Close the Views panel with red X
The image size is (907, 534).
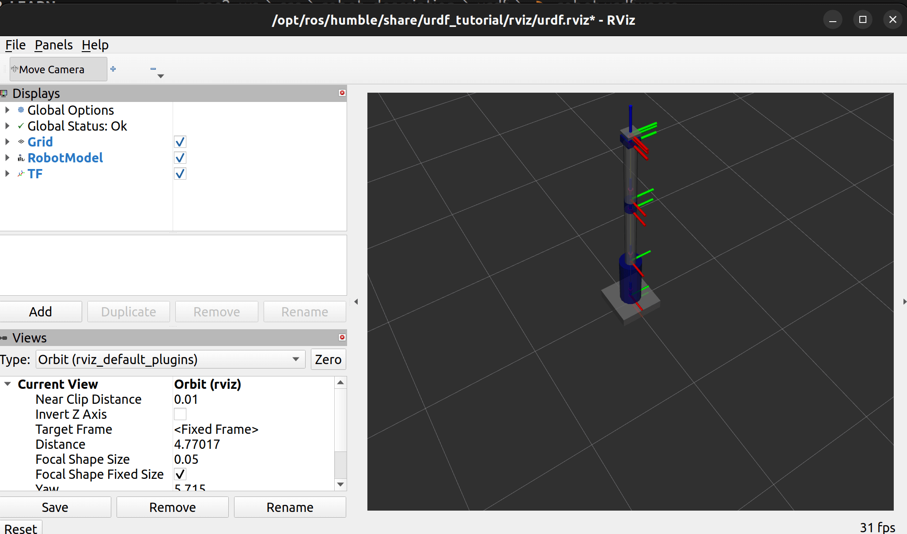point(342,337)
